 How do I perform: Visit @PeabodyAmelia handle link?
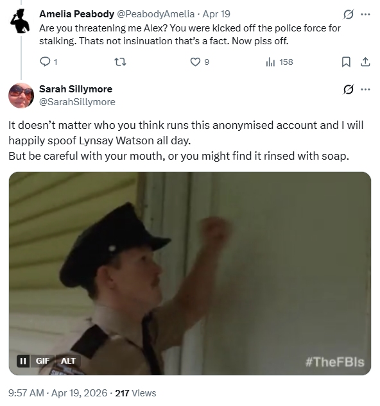(x=156, y=14)
